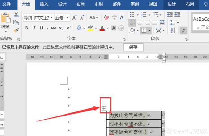
Task: Toggle Italic formatting
Action: click(34, 28)
